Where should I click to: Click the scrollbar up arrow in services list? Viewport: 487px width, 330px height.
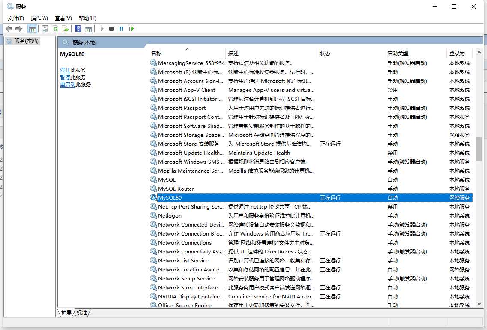(479, 53)
